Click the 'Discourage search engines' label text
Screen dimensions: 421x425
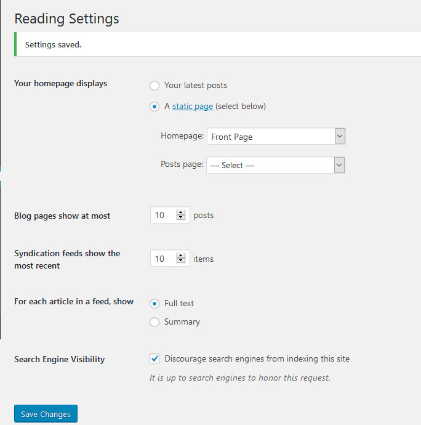257,359
